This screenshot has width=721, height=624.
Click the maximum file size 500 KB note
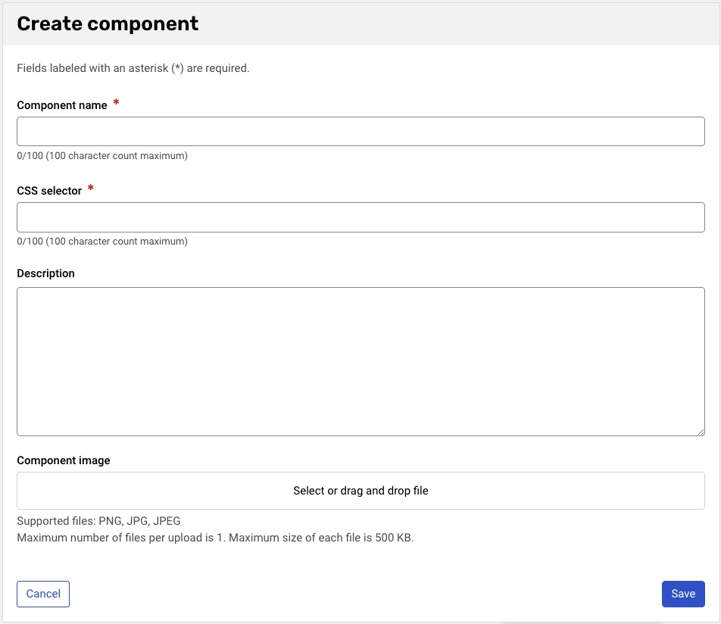coord(215,538)
